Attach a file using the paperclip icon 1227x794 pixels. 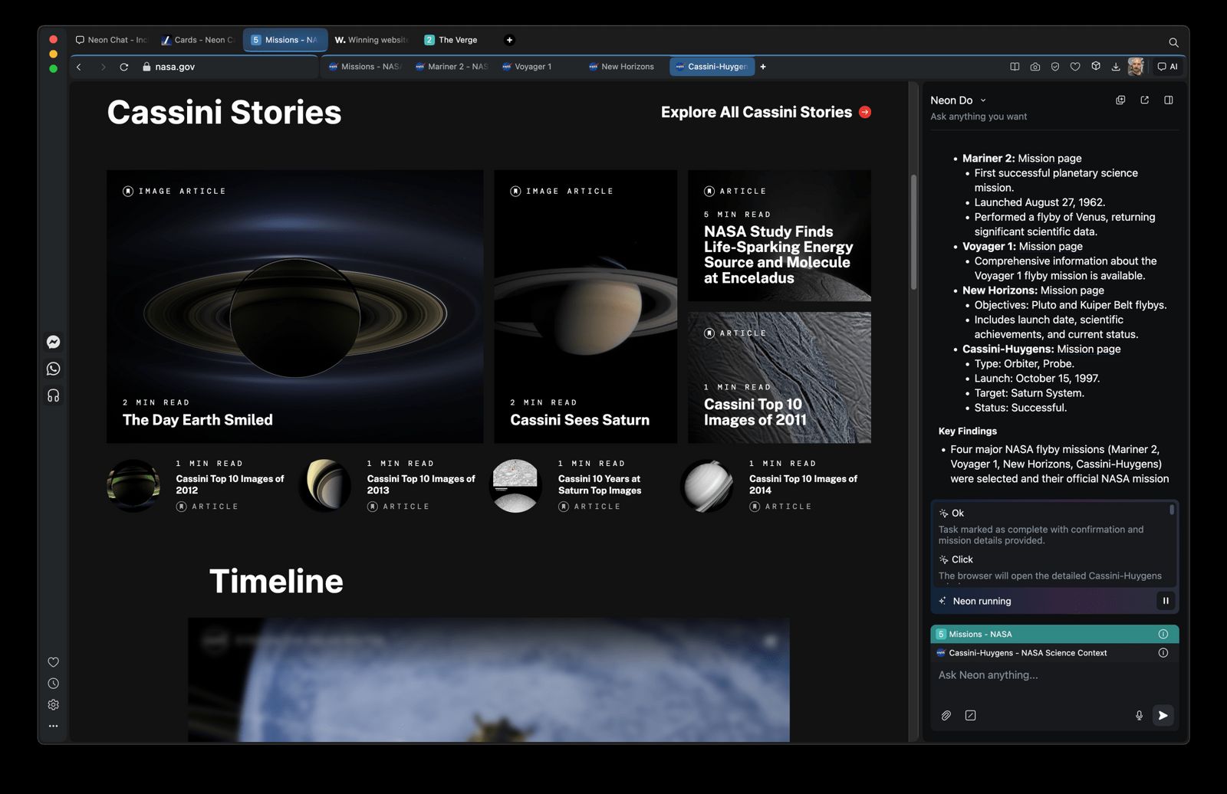(946, 715)
